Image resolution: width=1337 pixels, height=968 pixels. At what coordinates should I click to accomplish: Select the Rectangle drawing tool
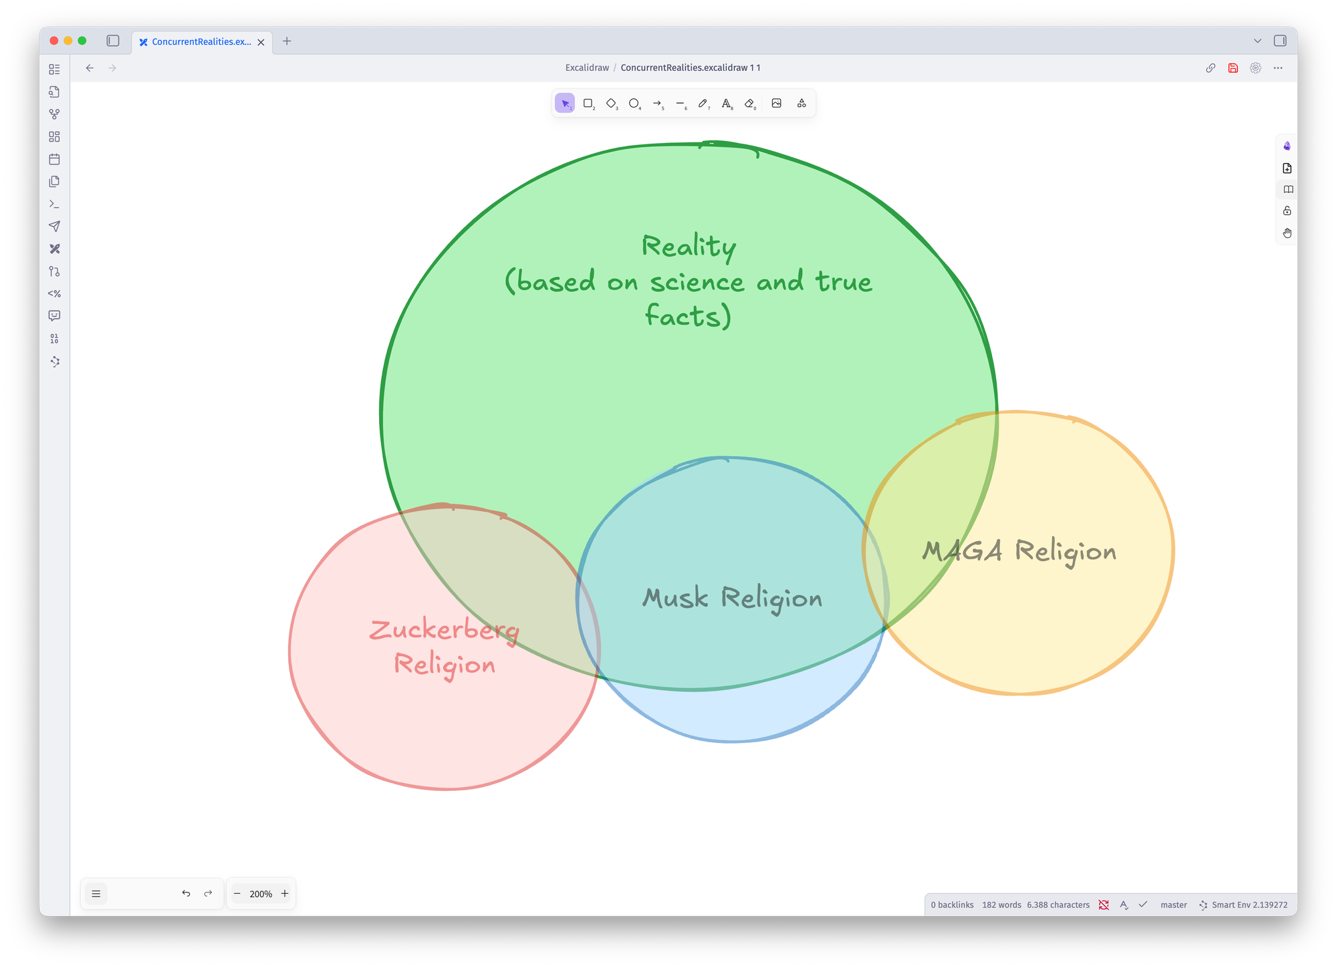click(588, 104)
